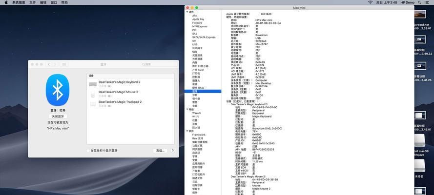The image size is (434, 195).
Task: Go forward in Bluetooth preferences window
Action: coord(55,64)
